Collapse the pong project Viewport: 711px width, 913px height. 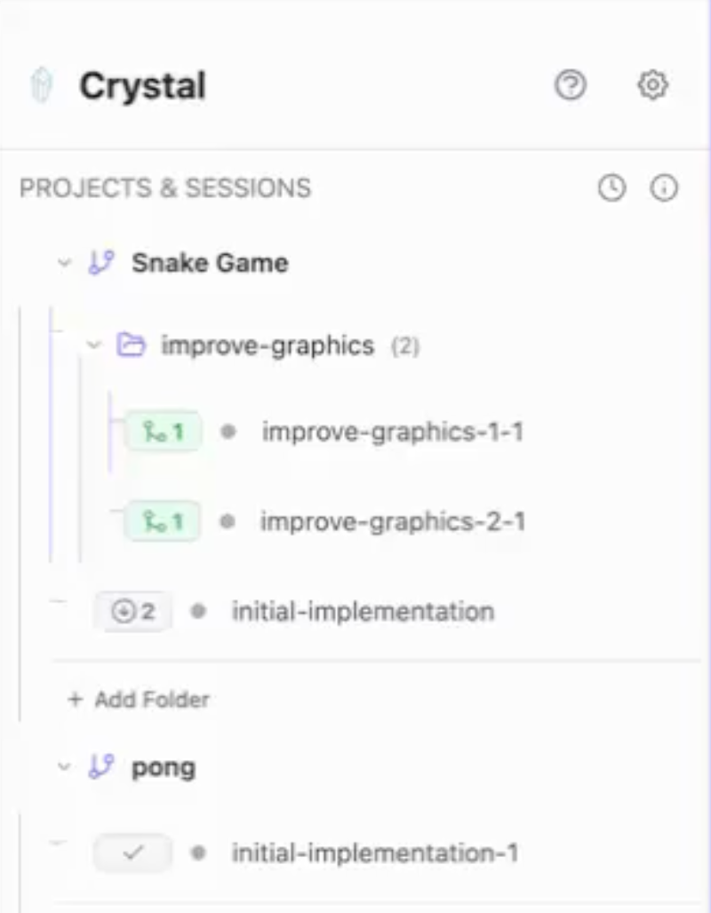click(x=64, y=767)
